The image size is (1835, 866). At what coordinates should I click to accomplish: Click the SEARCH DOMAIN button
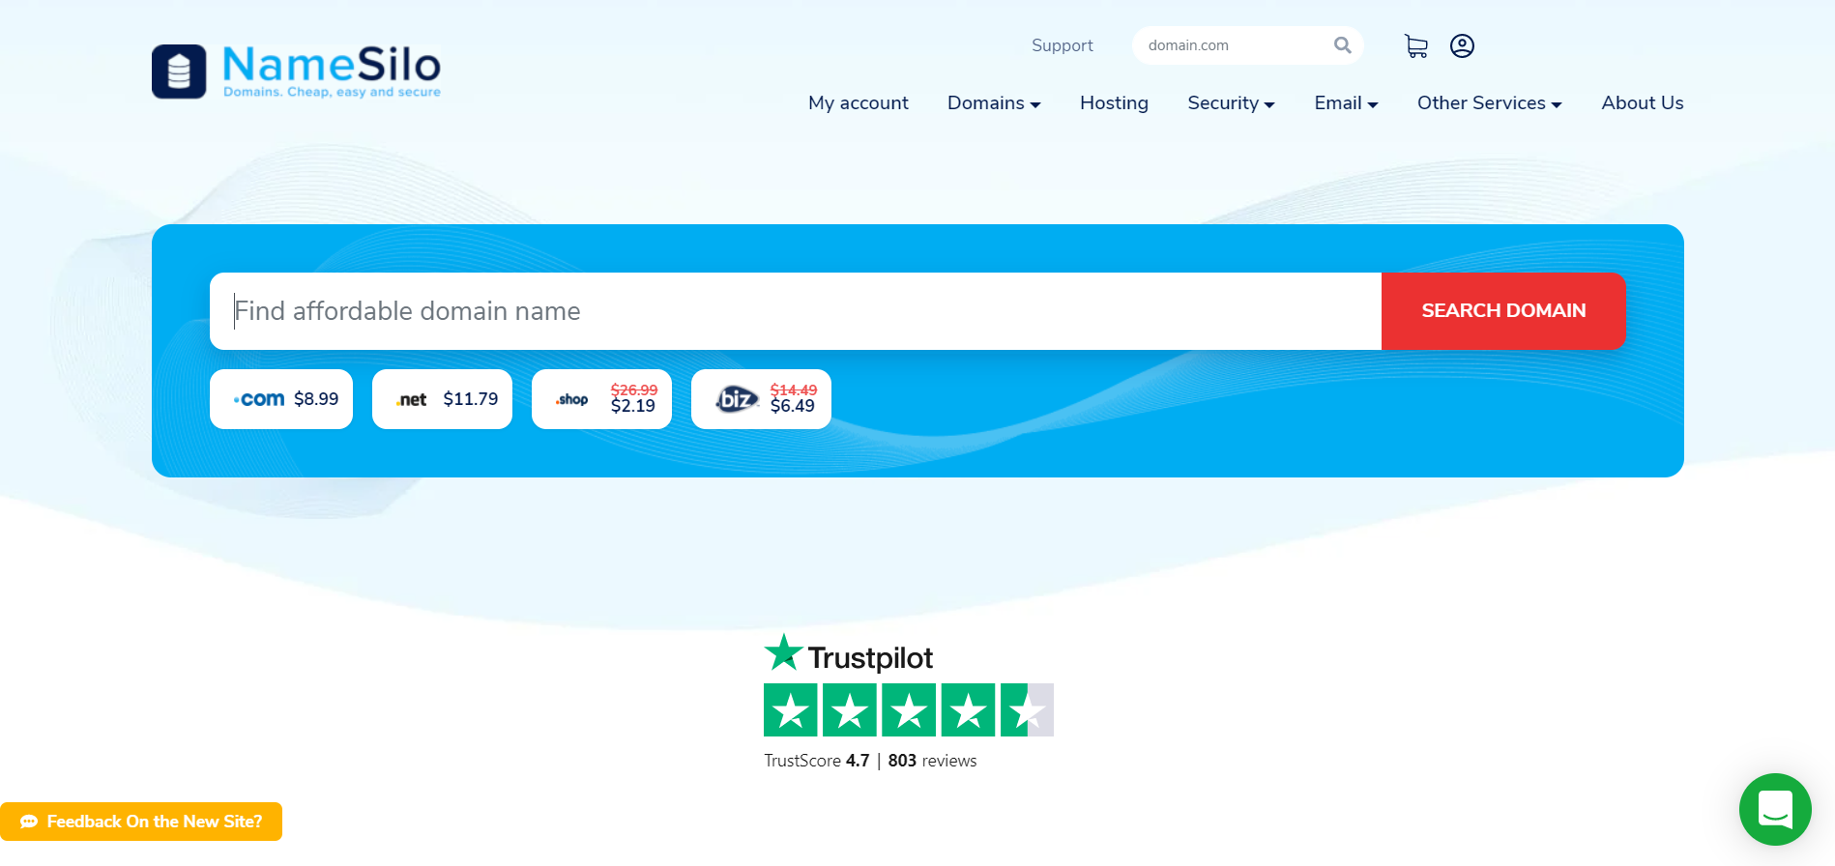pos(1503,311)
